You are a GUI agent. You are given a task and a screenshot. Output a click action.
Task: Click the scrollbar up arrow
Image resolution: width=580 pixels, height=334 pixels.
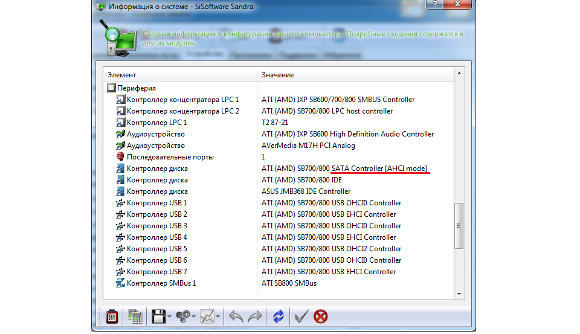tap(459, 73)
